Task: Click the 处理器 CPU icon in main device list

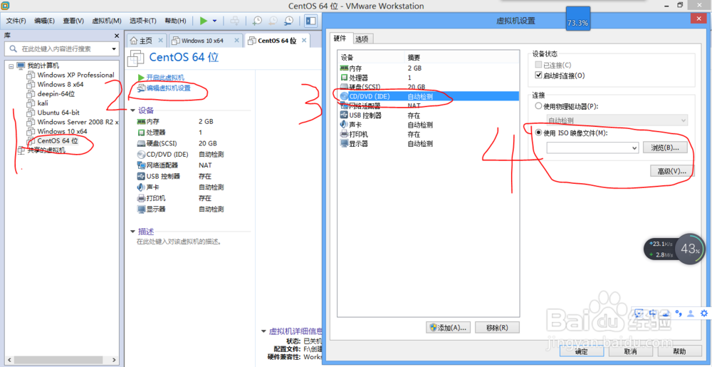Action: tap(141, 133)
